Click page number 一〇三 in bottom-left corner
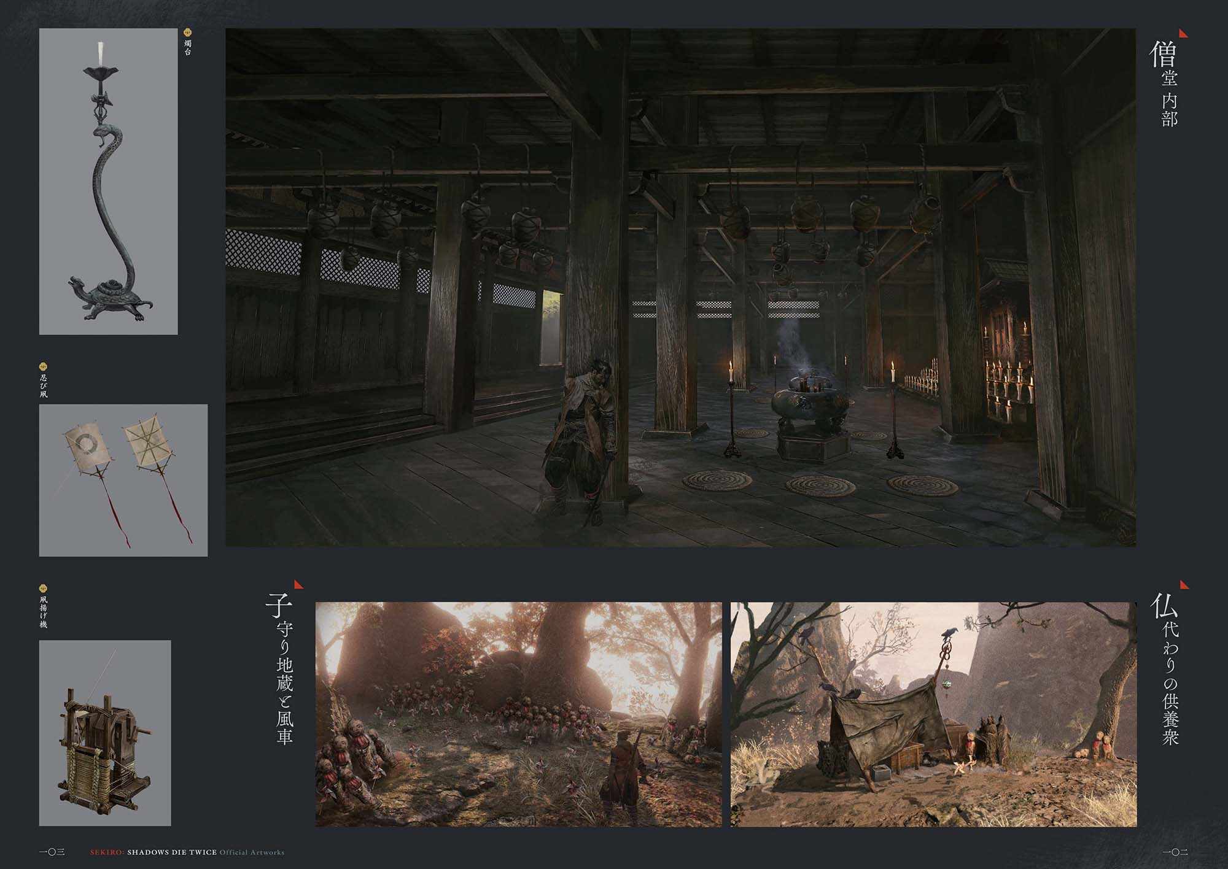 pyautogui.click(x=52, y=852)
